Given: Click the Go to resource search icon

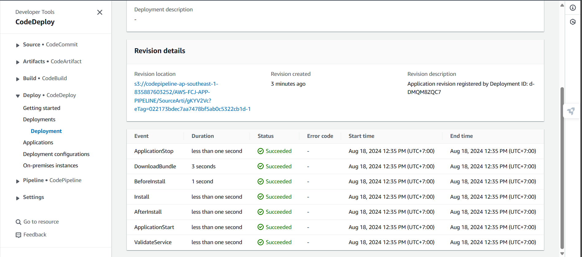Looking at the screenshot, I should point(18,222).
